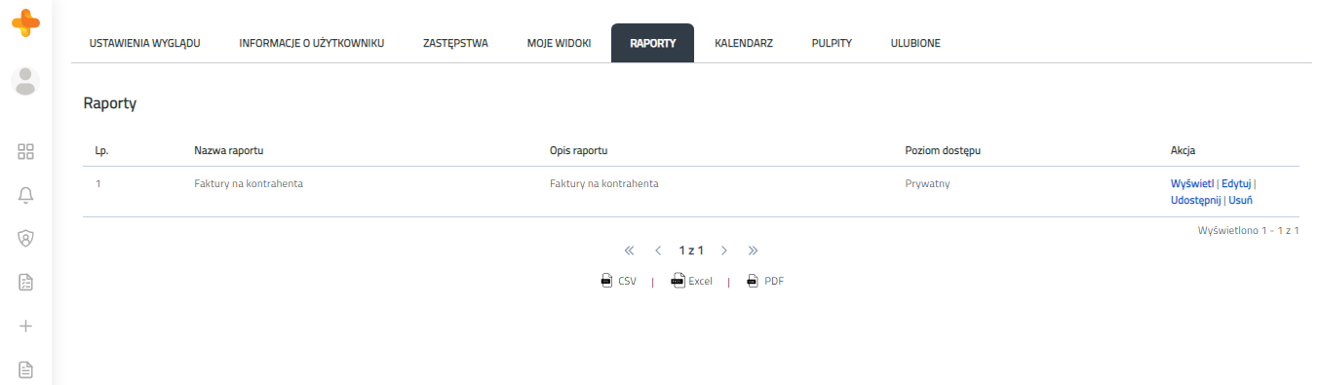
Task: Open the Moje widoki tab
Action: point(559,43)
